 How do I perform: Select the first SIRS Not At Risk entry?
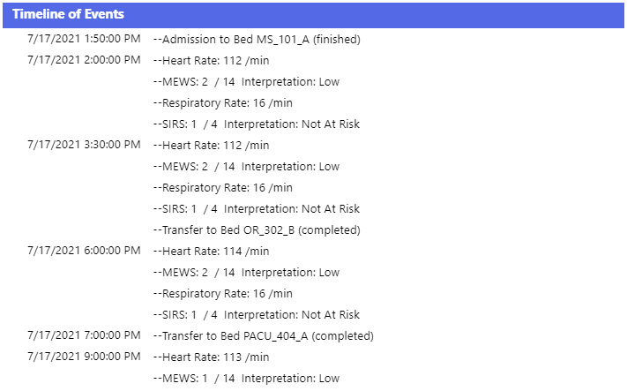coord(257,124)
